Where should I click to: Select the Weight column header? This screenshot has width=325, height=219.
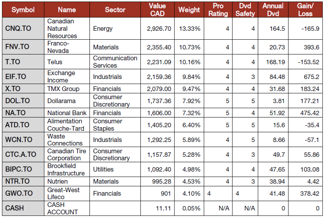(189, 10)
